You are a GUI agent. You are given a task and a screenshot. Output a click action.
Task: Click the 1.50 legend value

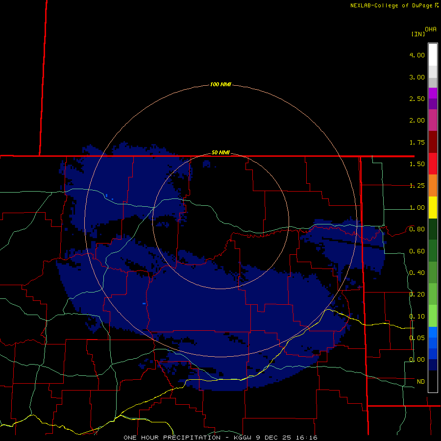click(x=417, y=164)
